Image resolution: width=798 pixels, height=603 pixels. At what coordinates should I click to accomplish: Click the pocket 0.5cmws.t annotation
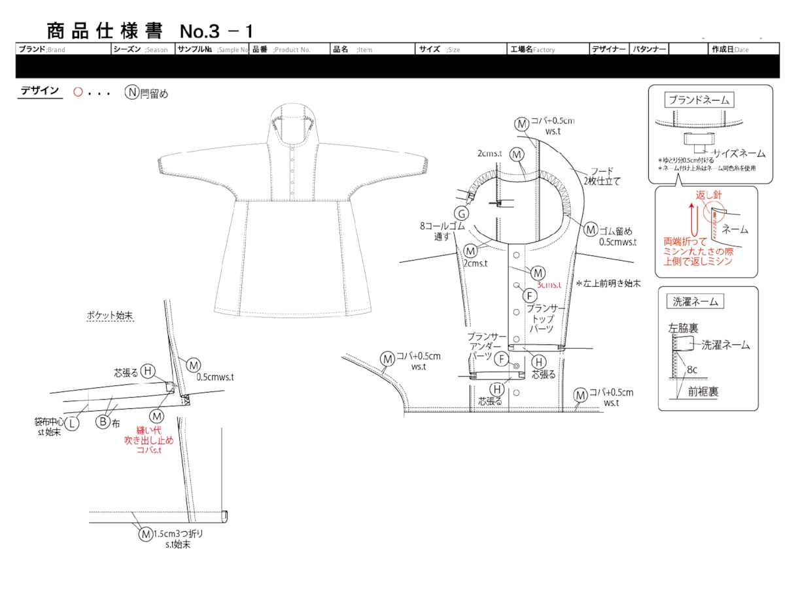215,377
